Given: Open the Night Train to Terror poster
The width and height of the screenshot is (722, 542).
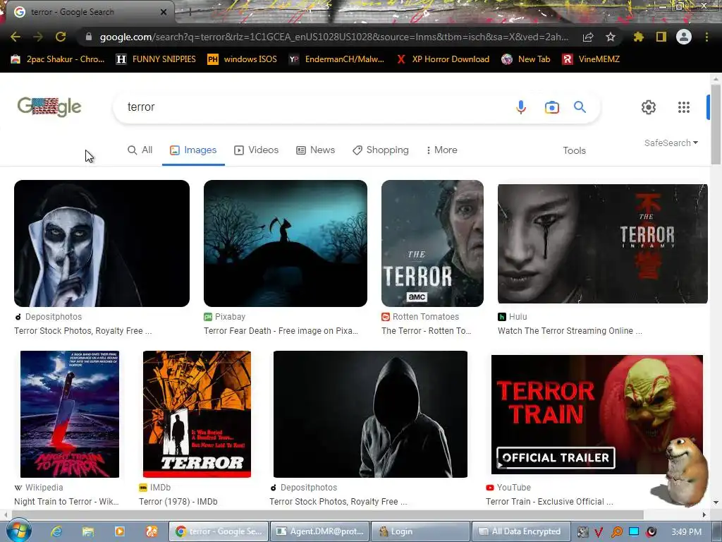Looking at the screenshot, I should click(70, 414).
